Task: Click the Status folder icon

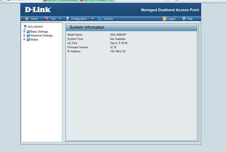Action: tap(29, 39)
